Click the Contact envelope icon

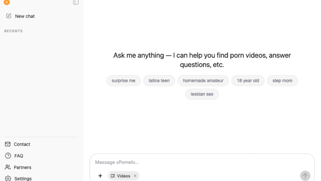click(8, 144)
